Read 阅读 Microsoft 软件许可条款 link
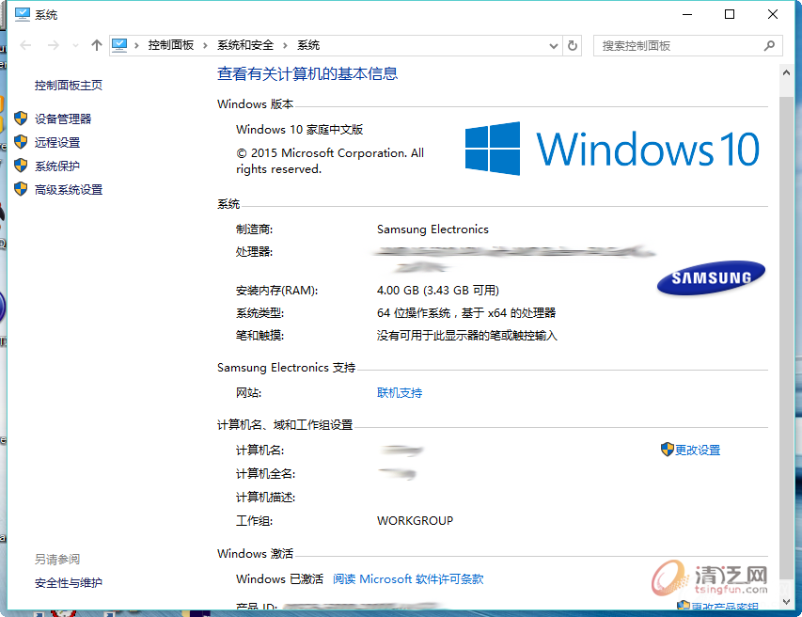The image size is (802, 617). [408, 578]
